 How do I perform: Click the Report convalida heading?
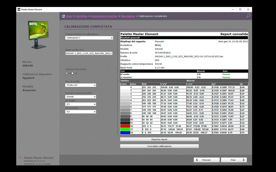click(234, 34)
